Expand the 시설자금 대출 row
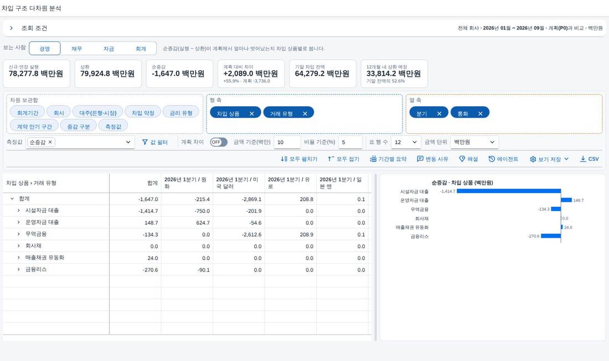The height and width of the screenshot is (361, 609). pyautogui.click(x=18, y=210)
